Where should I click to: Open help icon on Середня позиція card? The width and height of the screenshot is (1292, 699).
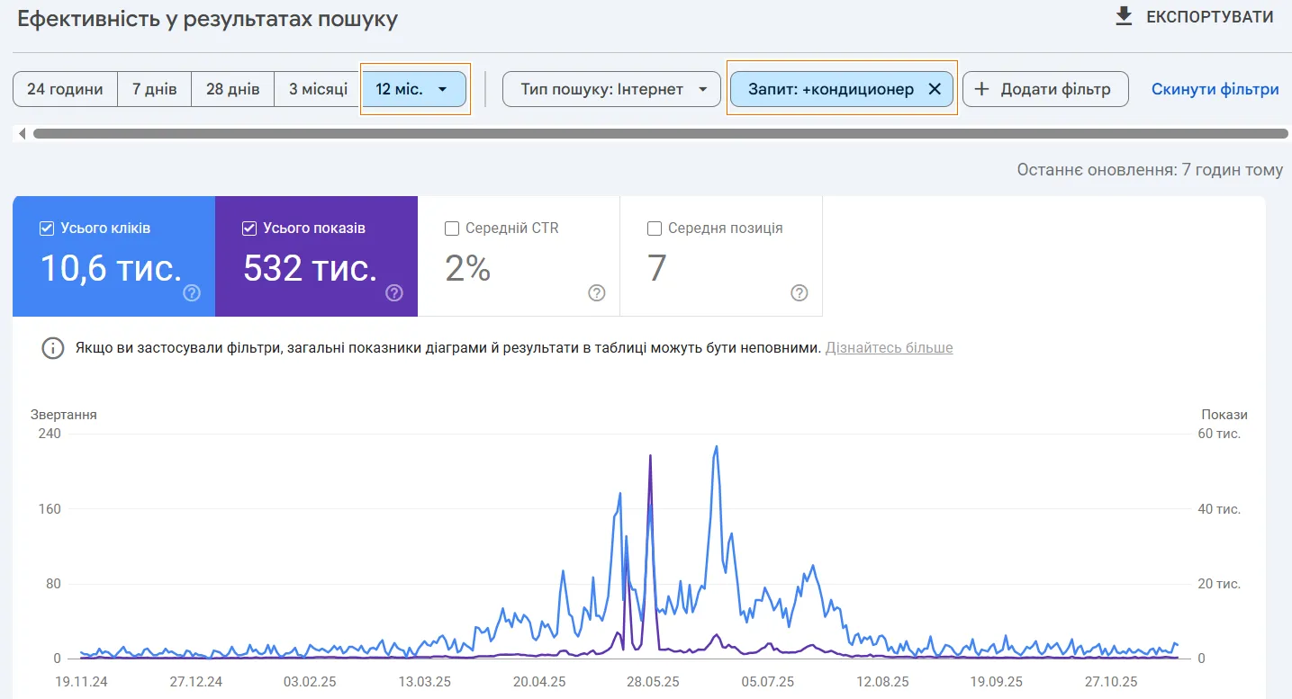point(800,292)
